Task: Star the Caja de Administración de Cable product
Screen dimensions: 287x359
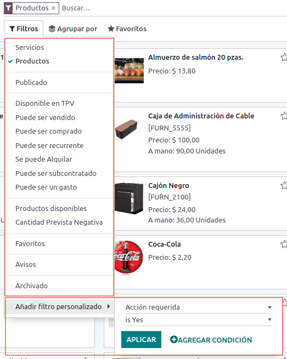Action: coord(284,116)
